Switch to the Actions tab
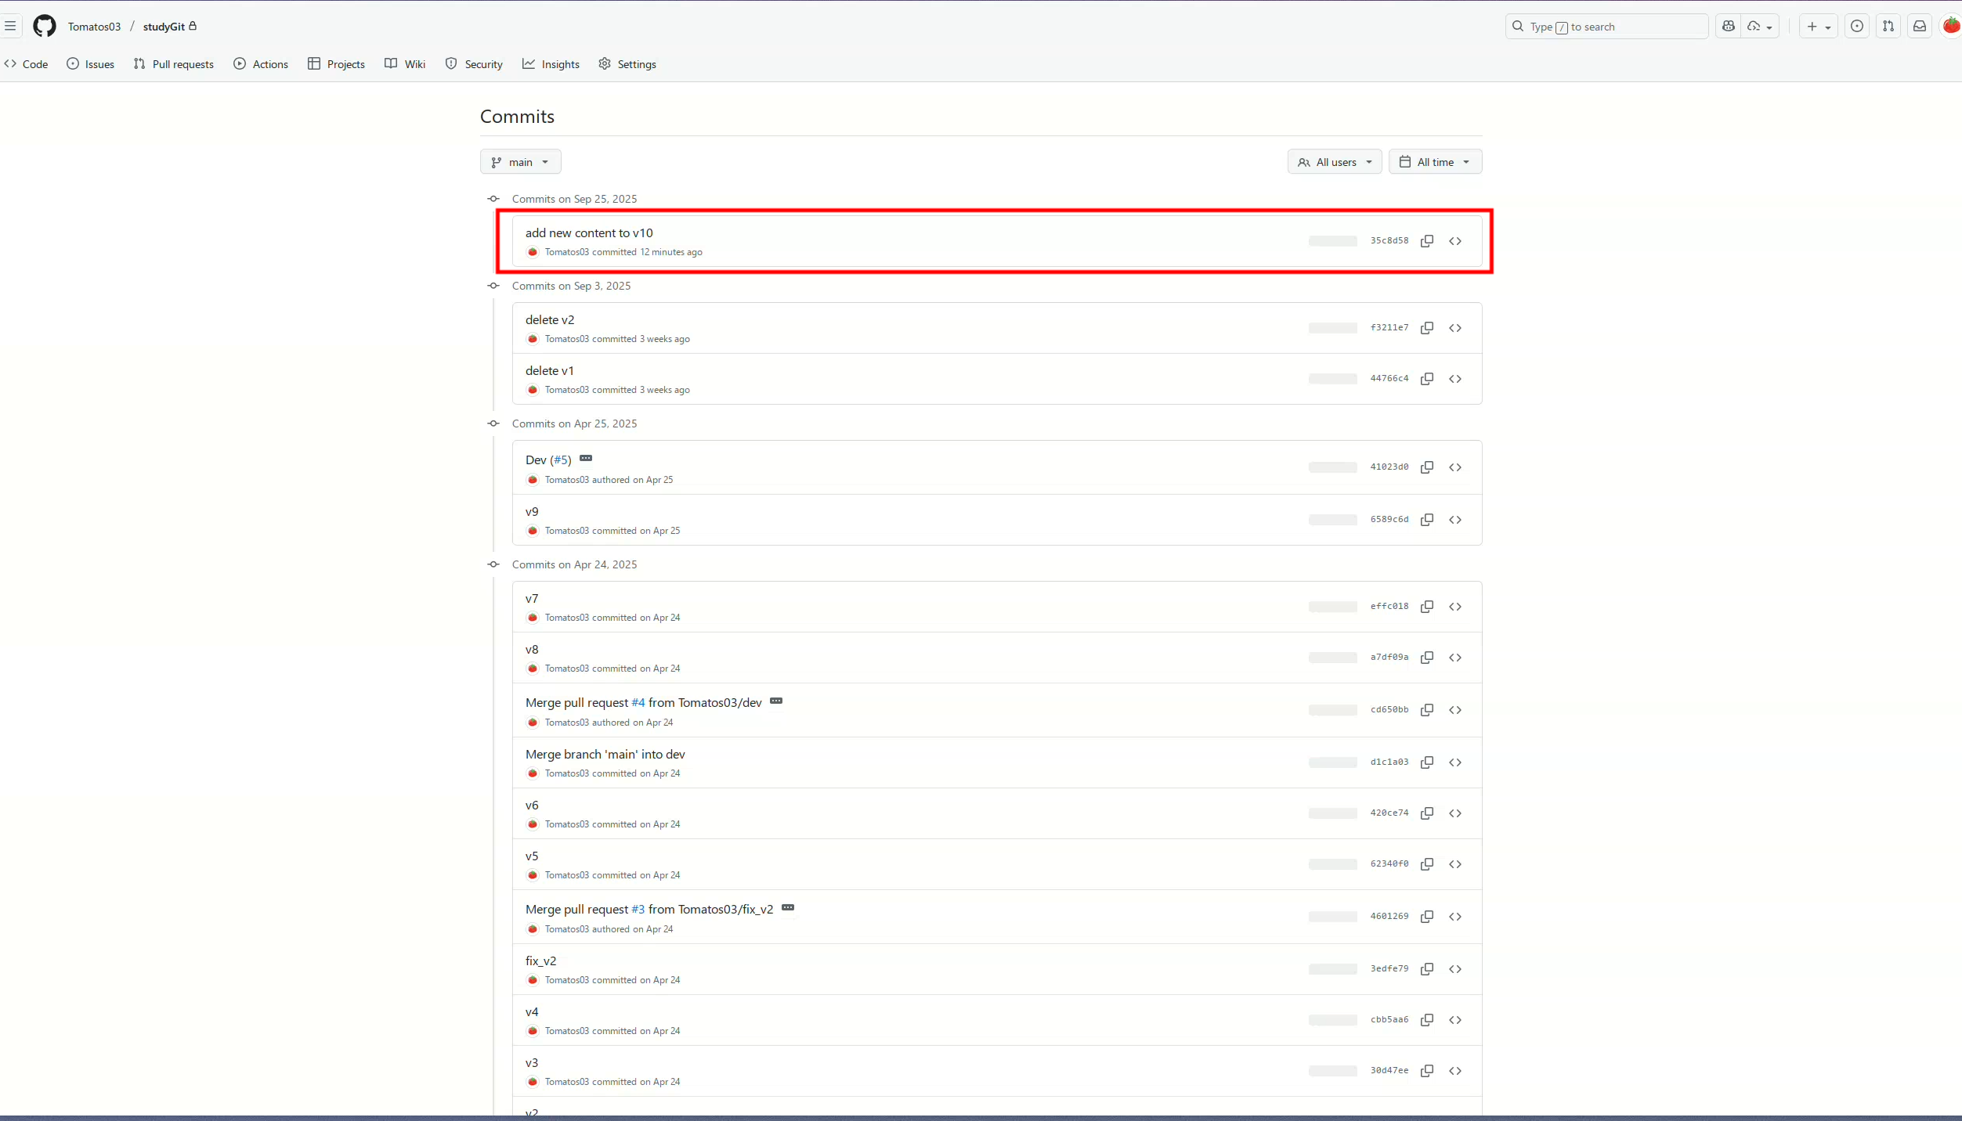Image resolution: width=1962 pixels, height=1121 pixels. (x=261, y=64)
